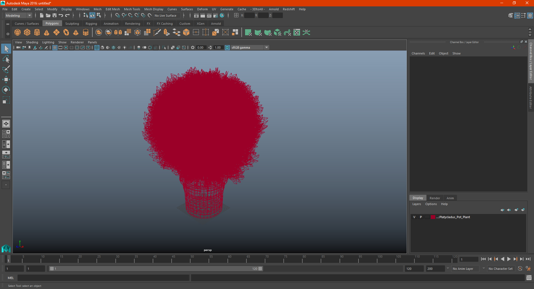Open the sRGB gamma view transform dropdown

coord(250,48)
